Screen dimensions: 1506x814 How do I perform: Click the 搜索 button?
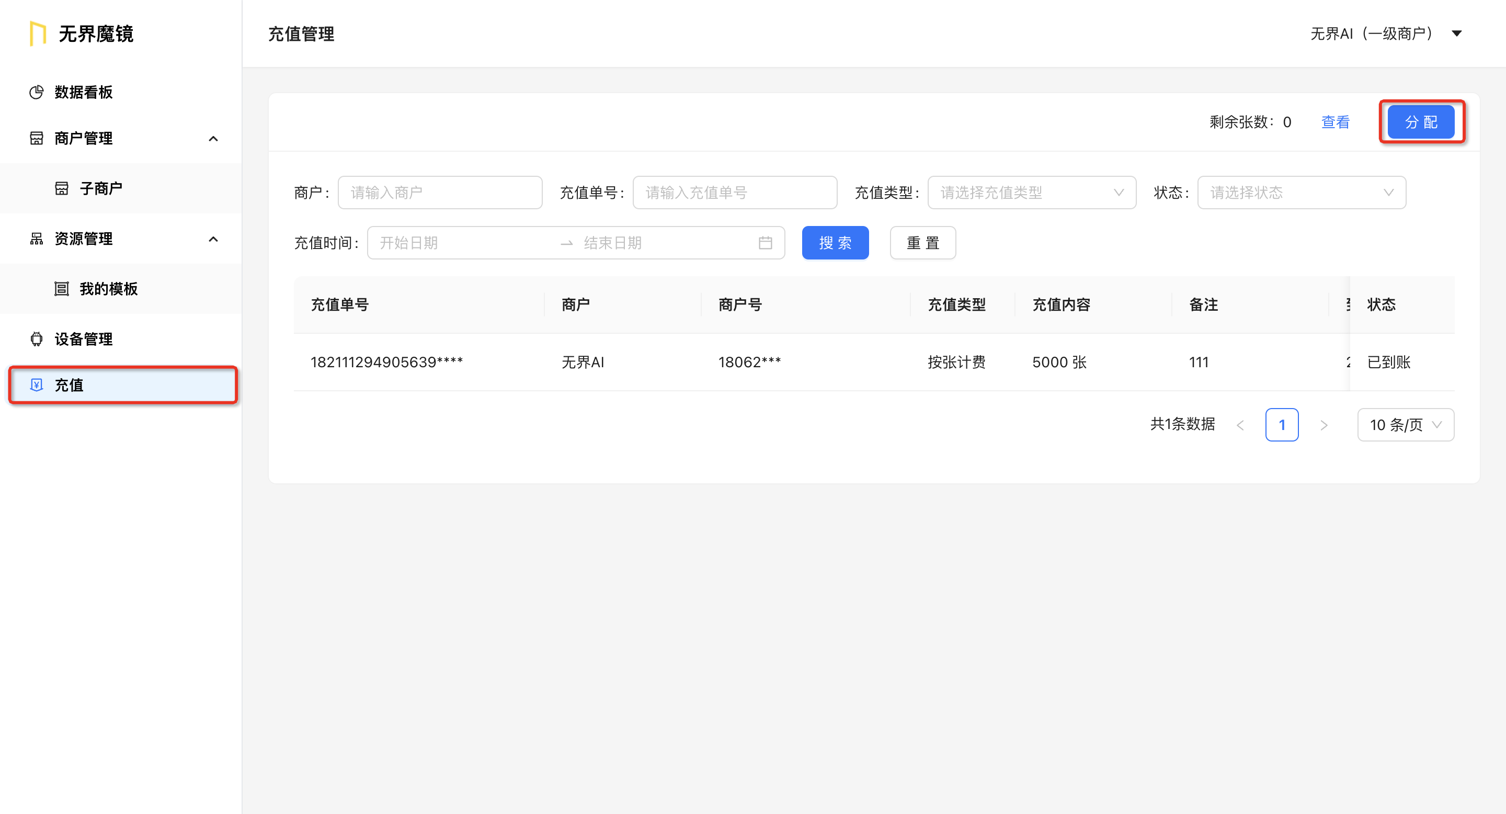[x=836, y=243]
